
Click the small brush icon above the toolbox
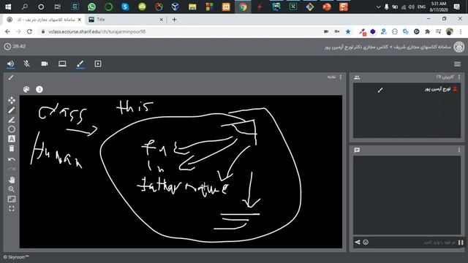click(11, 77)
